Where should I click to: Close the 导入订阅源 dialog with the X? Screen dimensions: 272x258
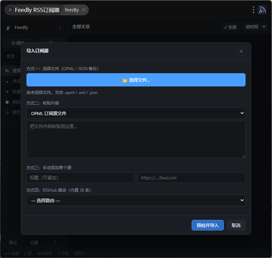point(241,51)
